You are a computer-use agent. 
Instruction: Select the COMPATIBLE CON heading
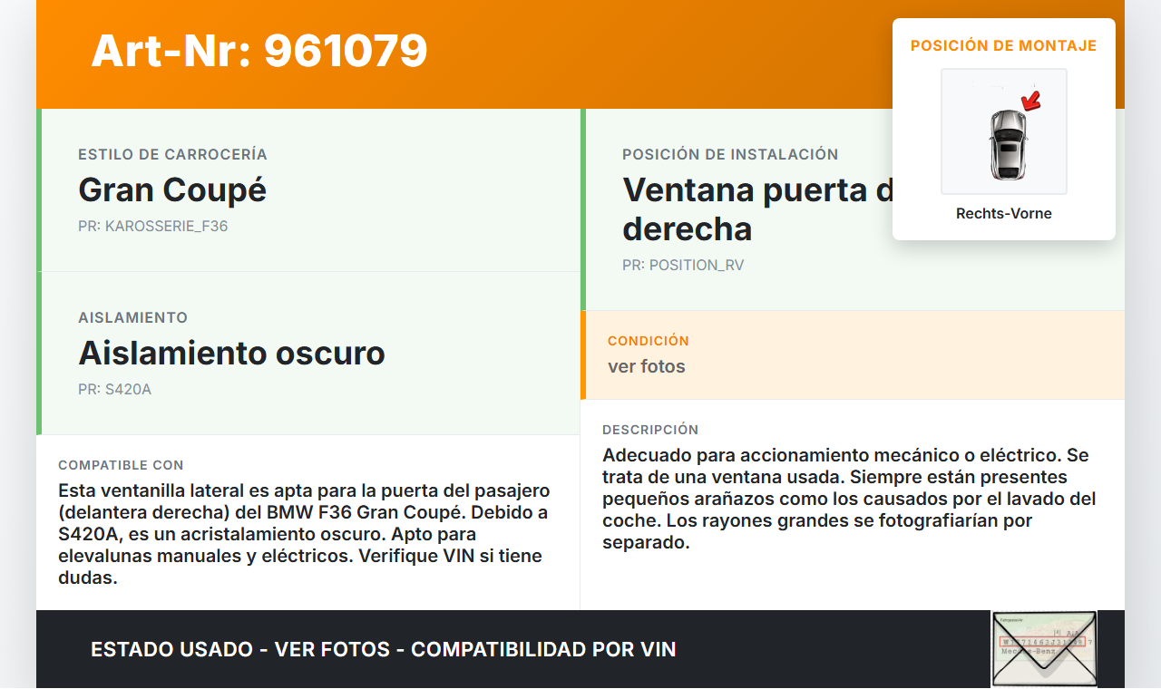point(121,465)
